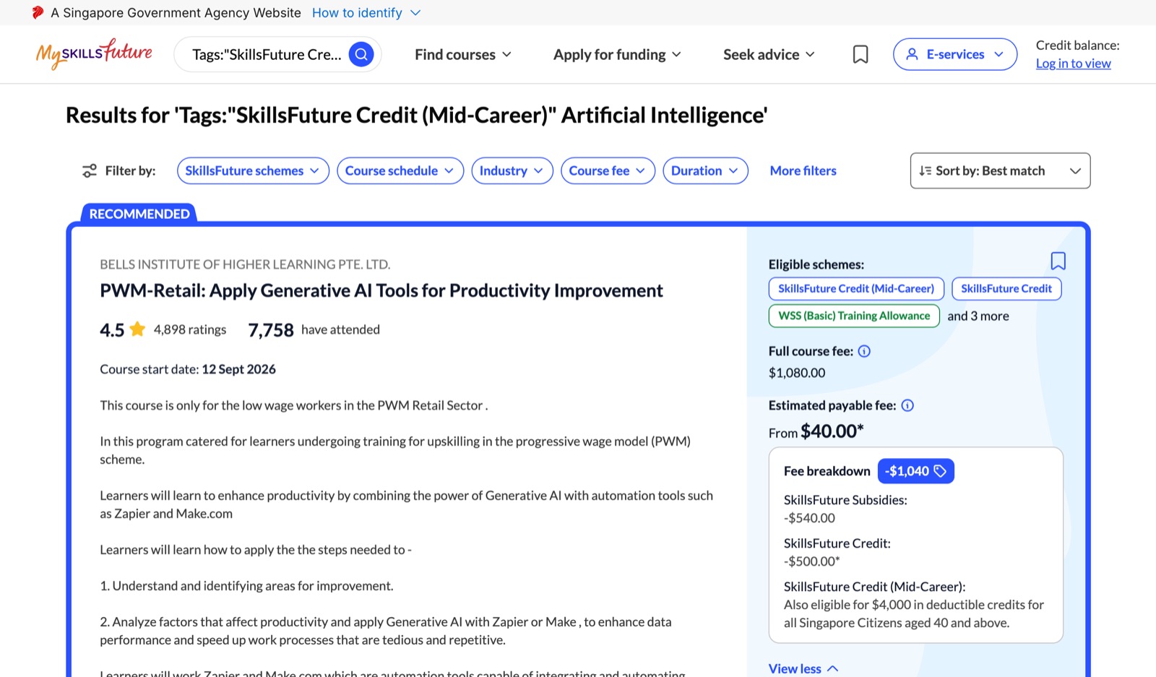
Task: Click SkillsFuture Subsidies '-$540.00' amount
Action: pos(809,518)
